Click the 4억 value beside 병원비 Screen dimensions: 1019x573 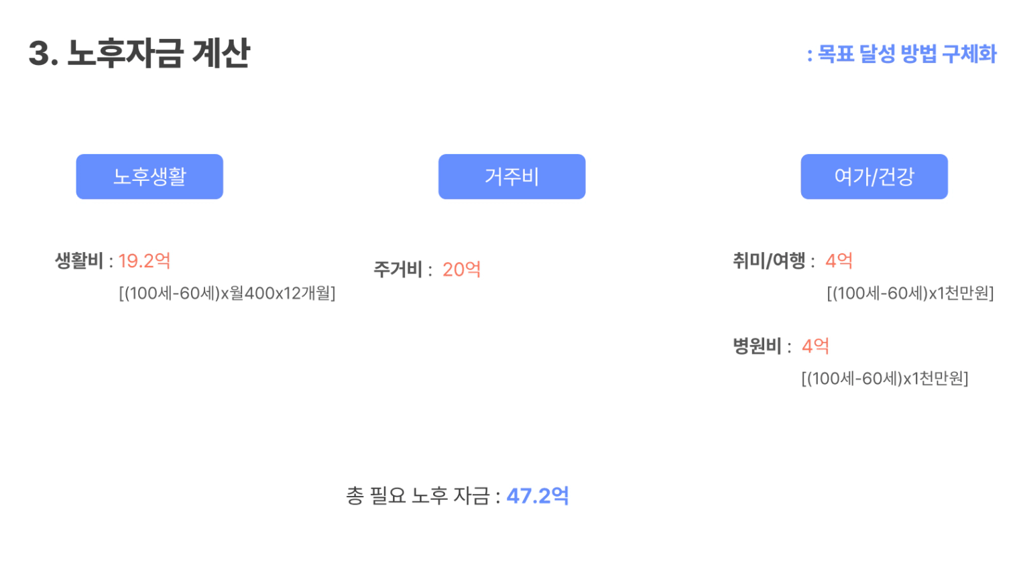(815, 346)
